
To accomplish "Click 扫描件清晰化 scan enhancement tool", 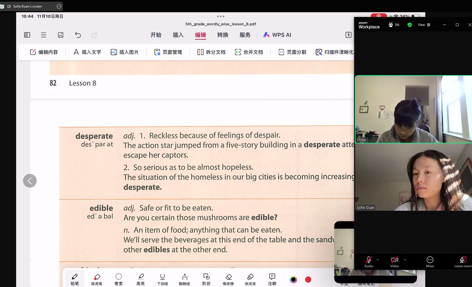I will click(x=335, y=52).
